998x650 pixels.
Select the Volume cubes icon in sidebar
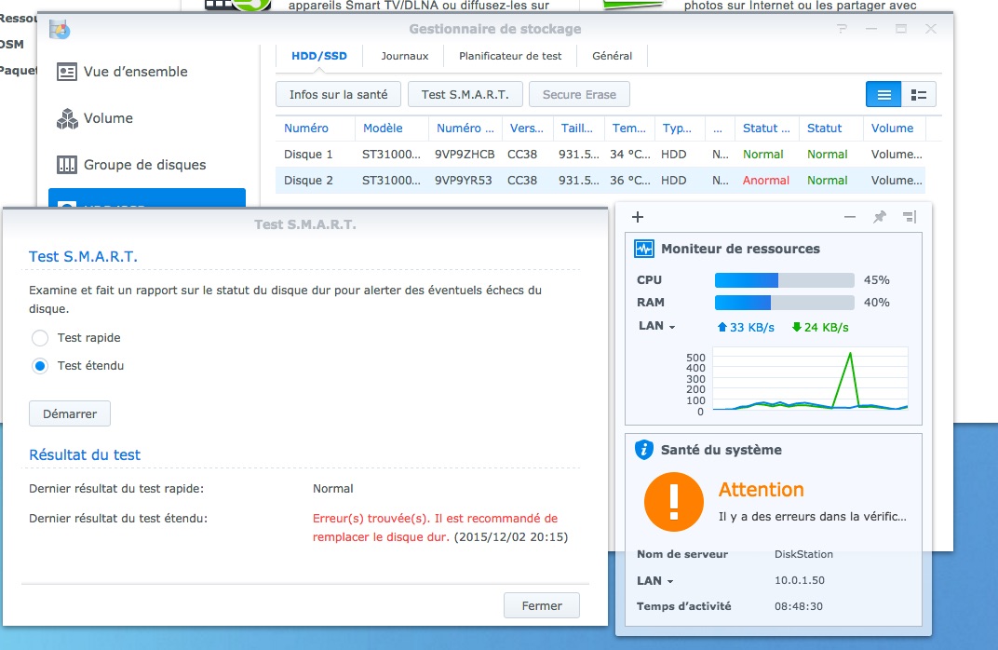67,118
